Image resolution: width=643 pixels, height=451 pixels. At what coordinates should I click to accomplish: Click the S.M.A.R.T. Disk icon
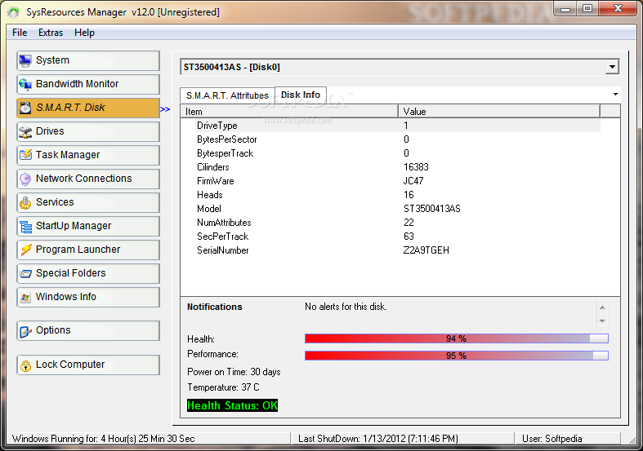[x=25, y=108]
